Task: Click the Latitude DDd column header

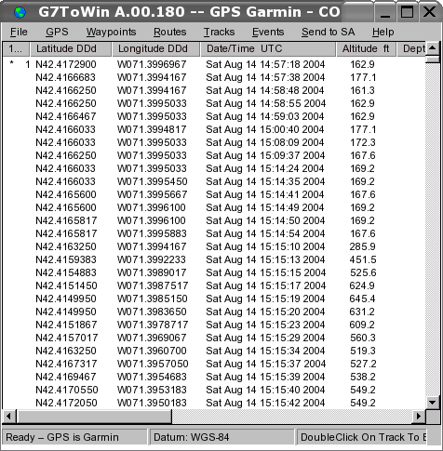Action: 71,49
